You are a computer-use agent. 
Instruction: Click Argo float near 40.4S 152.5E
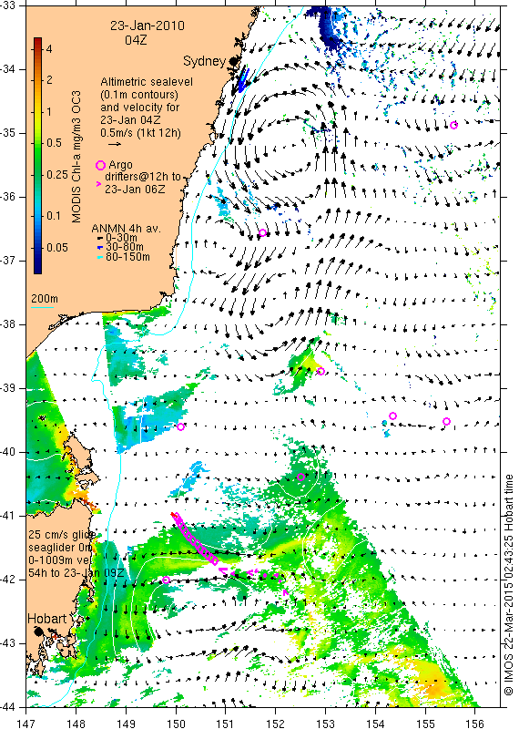coord(301,477)
